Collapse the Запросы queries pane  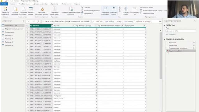click(23, 21)
